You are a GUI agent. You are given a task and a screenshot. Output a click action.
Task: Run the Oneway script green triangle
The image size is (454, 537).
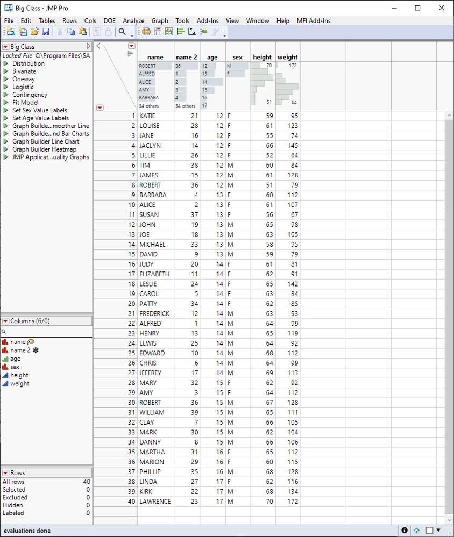point(6,79)
